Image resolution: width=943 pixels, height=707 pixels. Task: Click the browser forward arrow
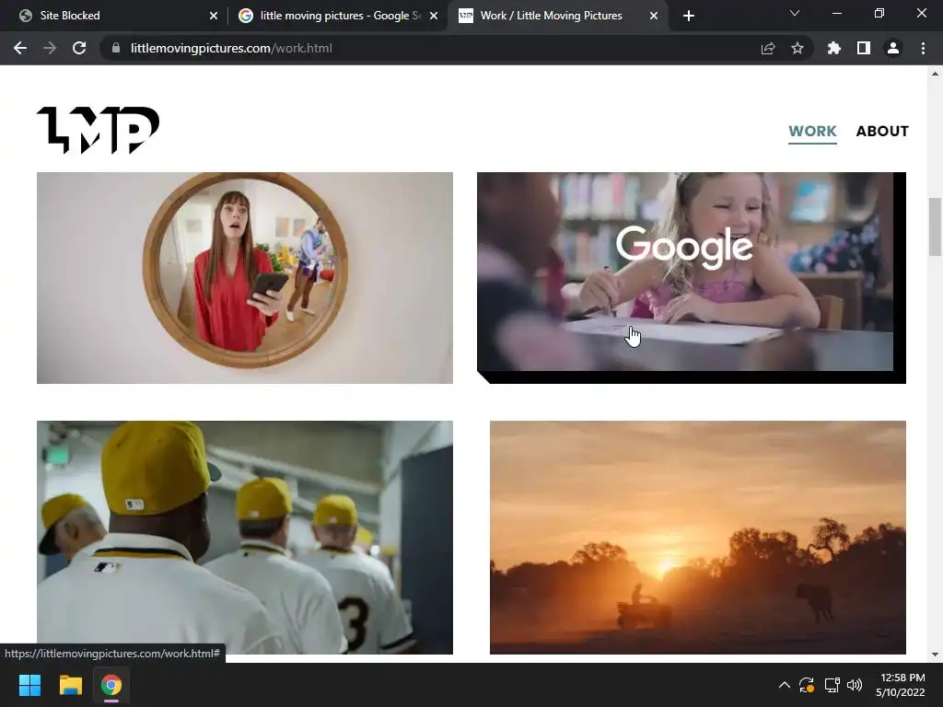click(x=50, y=48)
